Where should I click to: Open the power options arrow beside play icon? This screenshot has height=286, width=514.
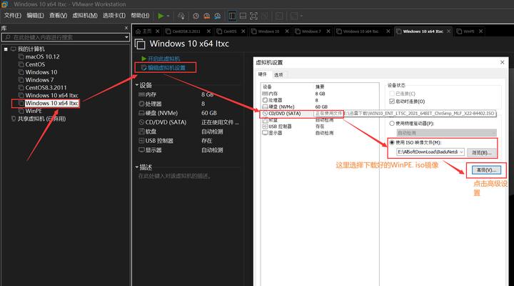(168, 16)
